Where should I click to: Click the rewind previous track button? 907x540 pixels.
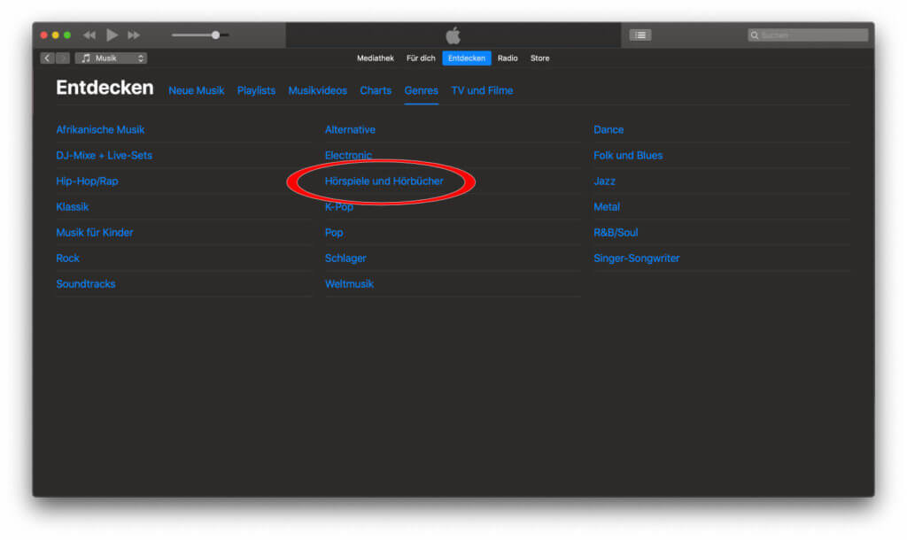(x=89, y=35)
